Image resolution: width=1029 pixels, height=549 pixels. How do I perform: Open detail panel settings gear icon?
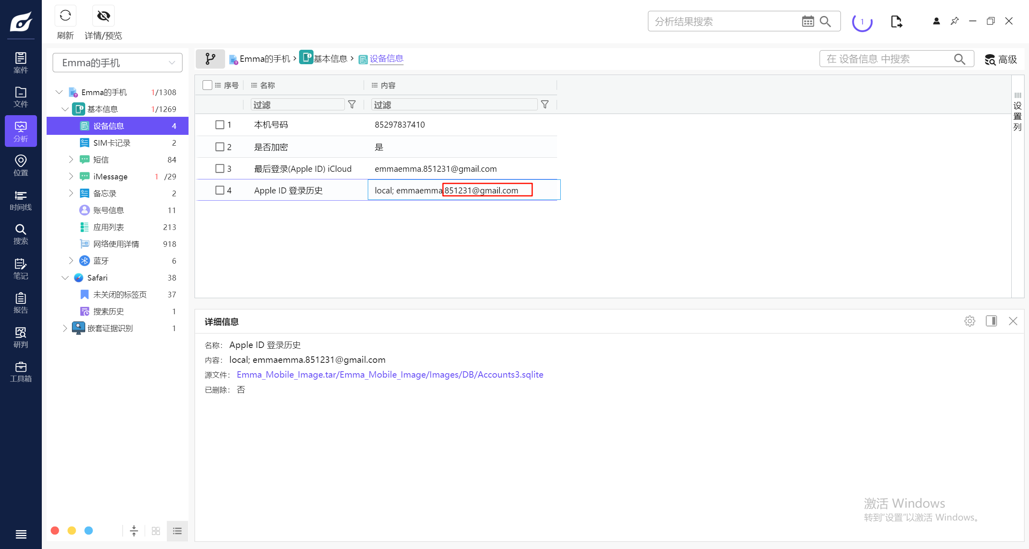(x=970, y=321)
